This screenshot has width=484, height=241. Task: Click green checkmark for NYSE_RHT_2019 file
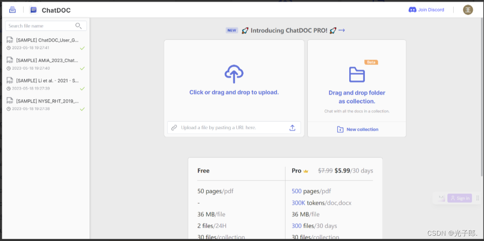[x=82, y=109]
